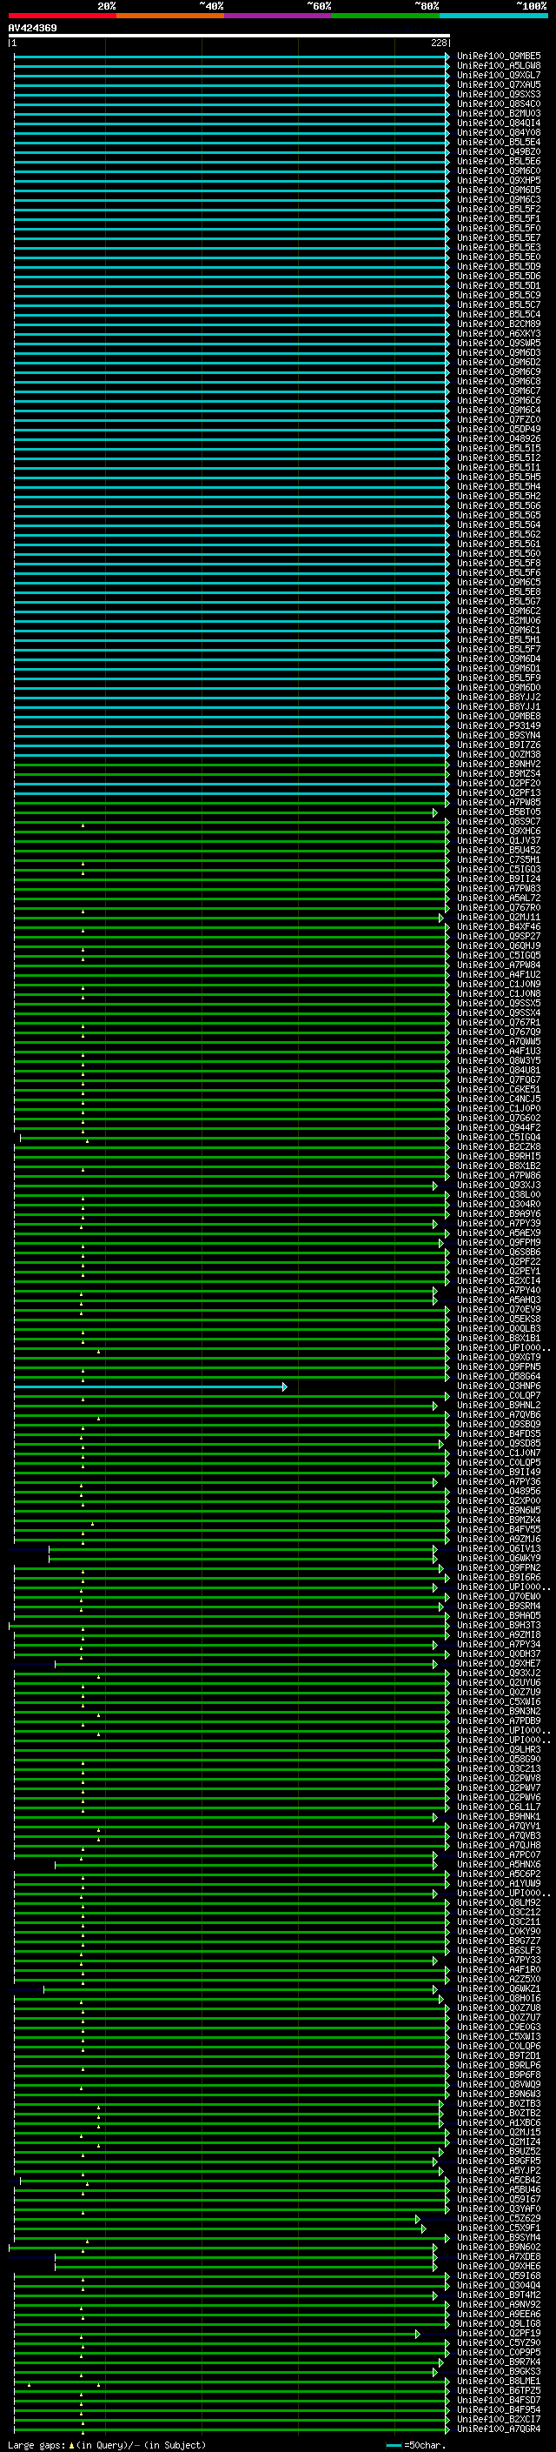Click the Large gaps legend text
Image resolution: width=556 pixels, height=2452 pixels.
[105, 2444]
